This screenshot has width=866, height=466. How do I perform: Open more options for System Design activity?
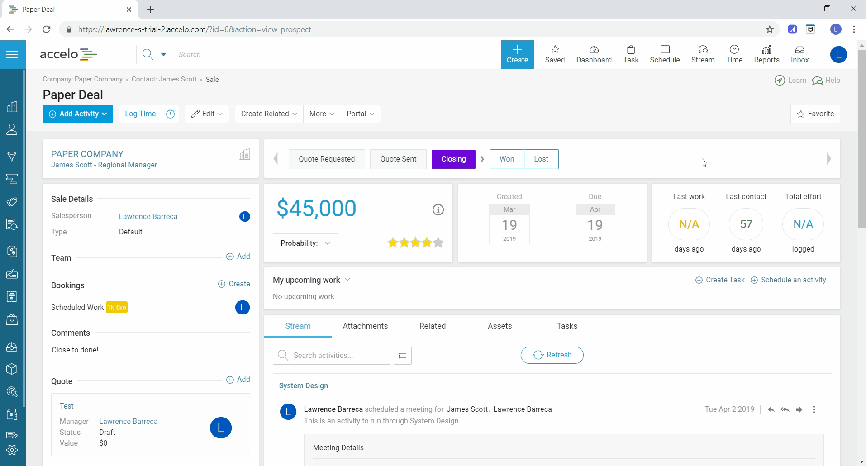814,409
